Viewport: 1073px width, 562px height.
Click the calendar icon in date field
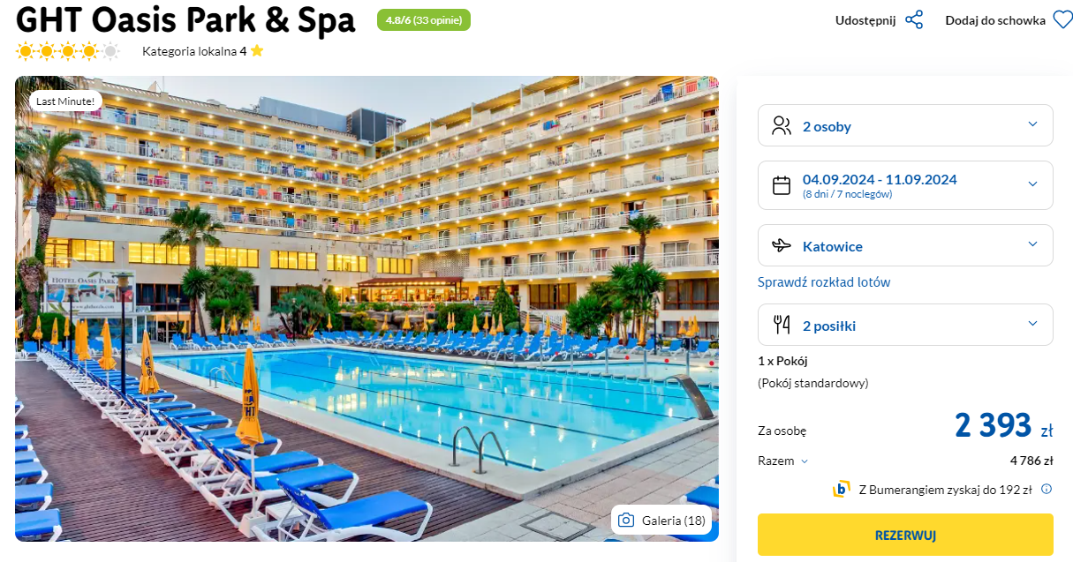(782, 185)
